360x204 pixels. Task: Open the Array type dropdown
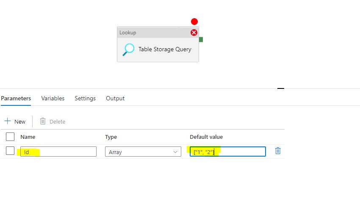[x=143, y=152]
